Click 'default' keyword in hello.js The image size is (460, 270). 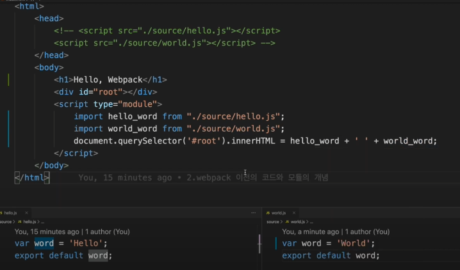pyautogui.click(x=66, y=255)
